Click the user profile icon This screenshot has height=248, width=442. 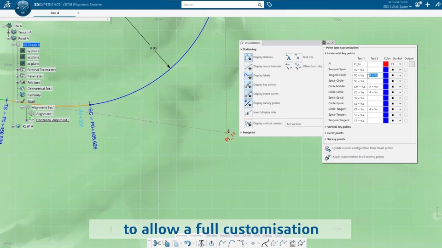pos(418,5)
